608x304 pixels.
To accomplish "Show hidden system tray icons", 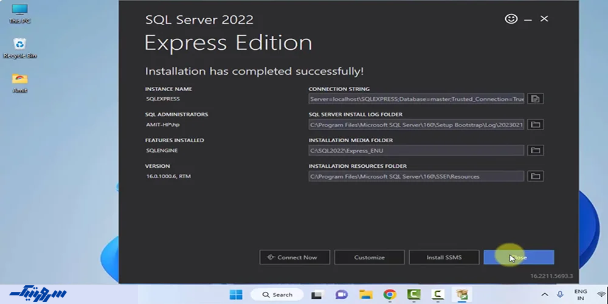I will 545,295.
